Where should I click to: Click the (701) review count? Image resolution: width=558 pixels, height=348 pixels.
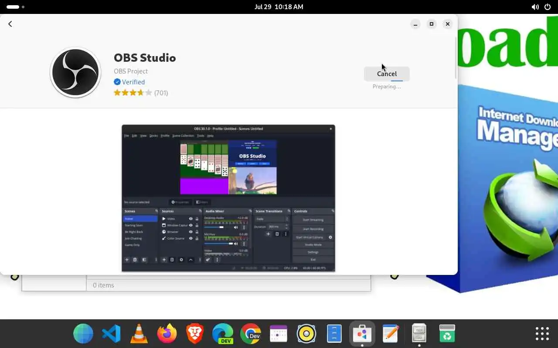click(x=161, y=93)
